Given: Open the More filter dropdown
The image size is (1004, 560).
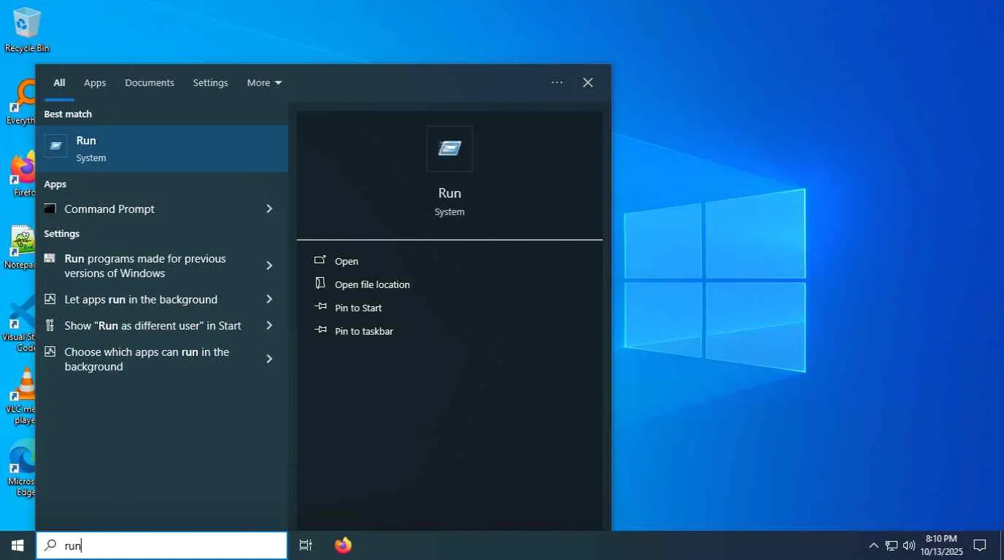Looking at the screenshot, I should tap(264, 82).
